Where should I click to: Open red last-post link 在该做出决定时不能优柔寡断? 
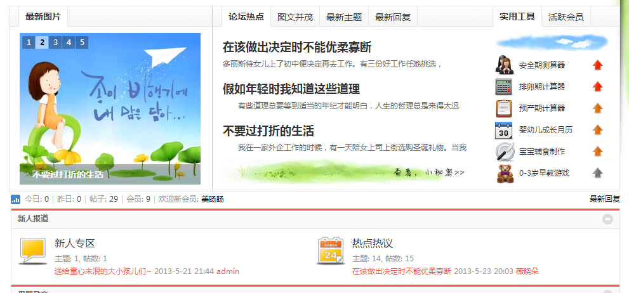402,271
